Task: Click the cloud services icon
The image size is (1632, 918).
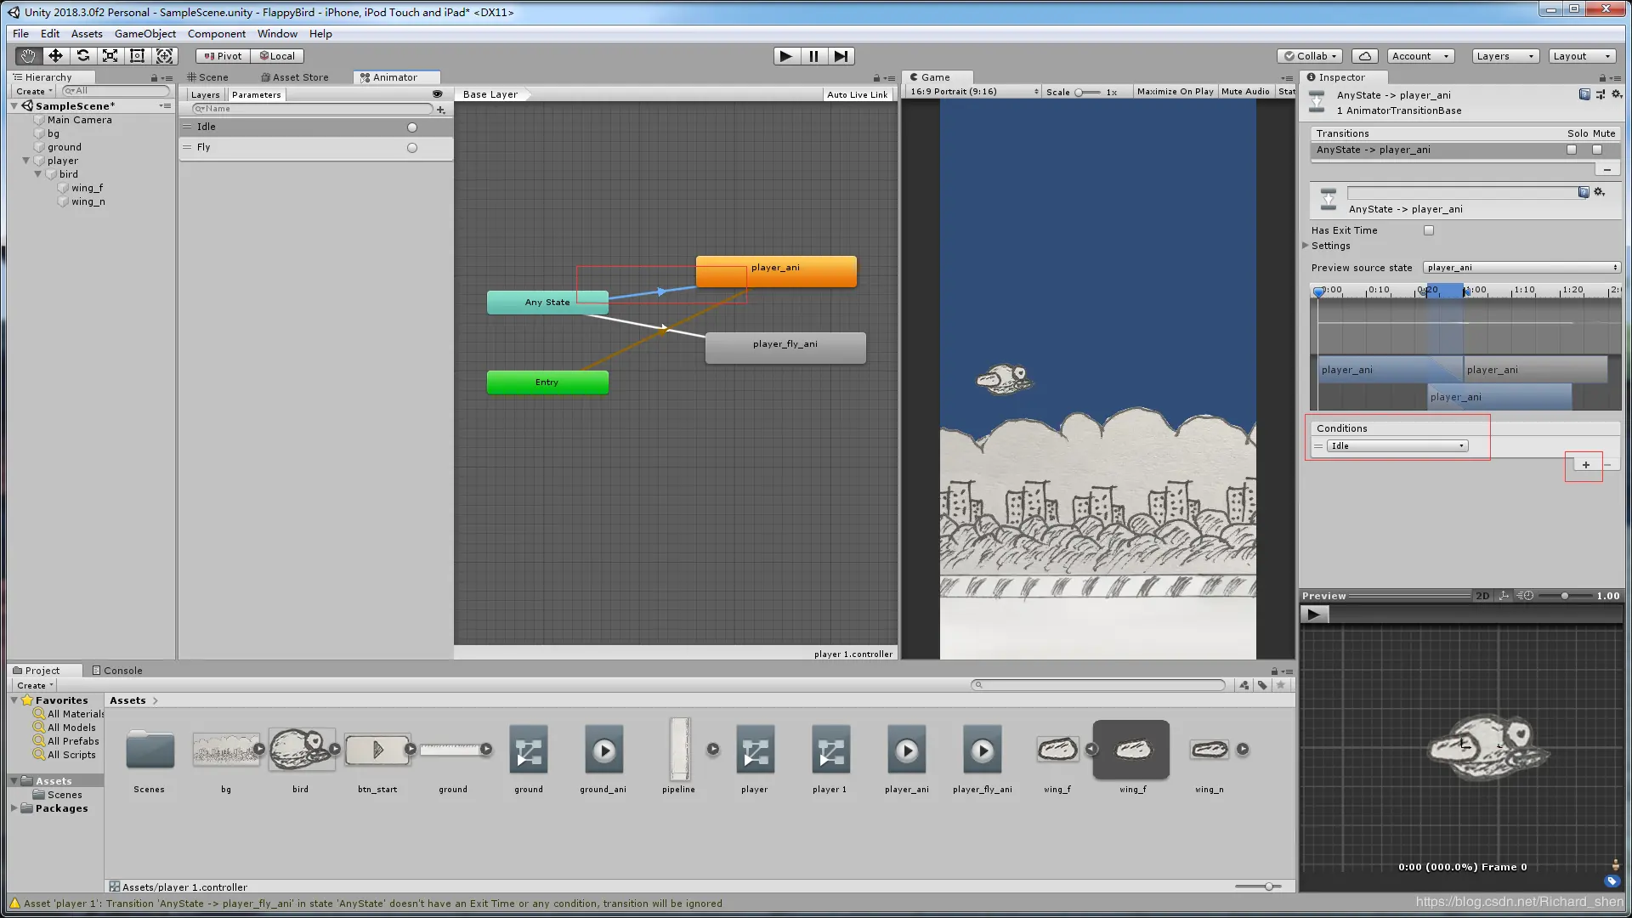Action: point(1364,56)
